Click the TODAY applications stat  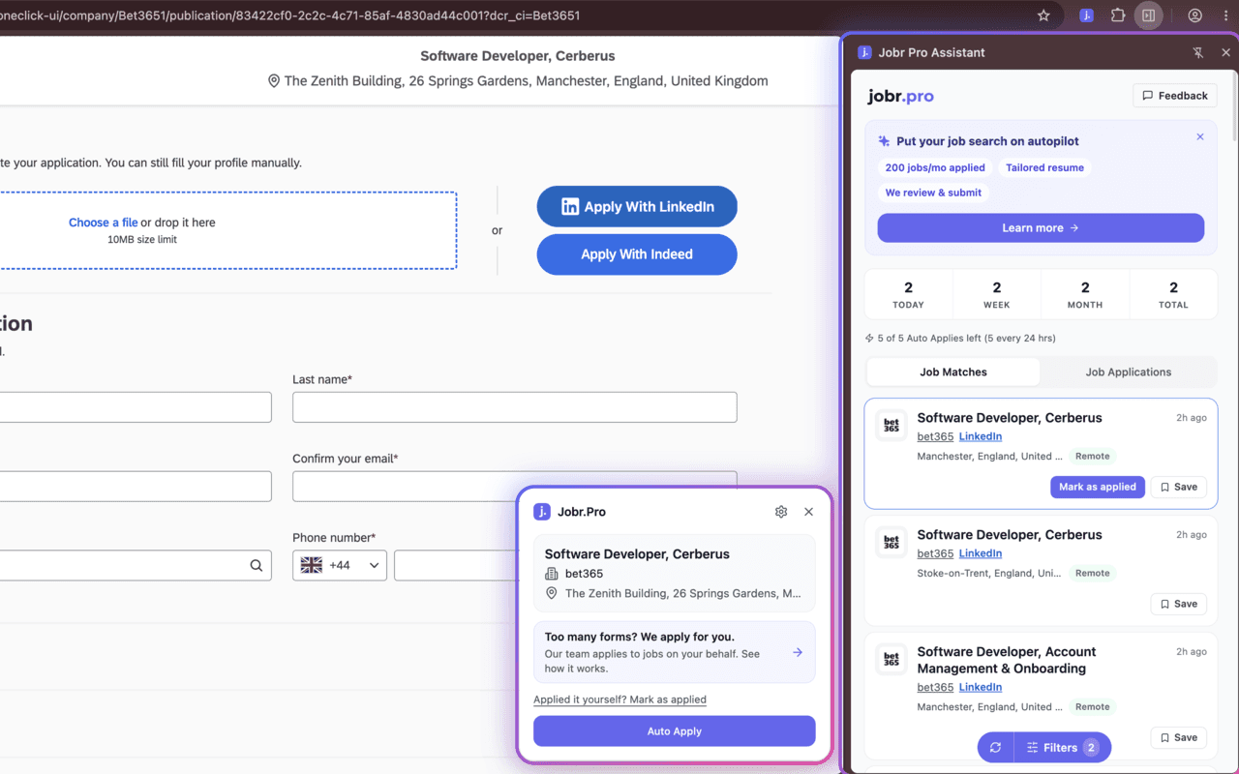coord(908,294)
